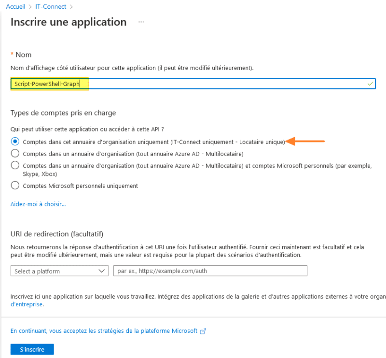
Task: Click the redirect URI example.com input field
Action: (210, 271)
